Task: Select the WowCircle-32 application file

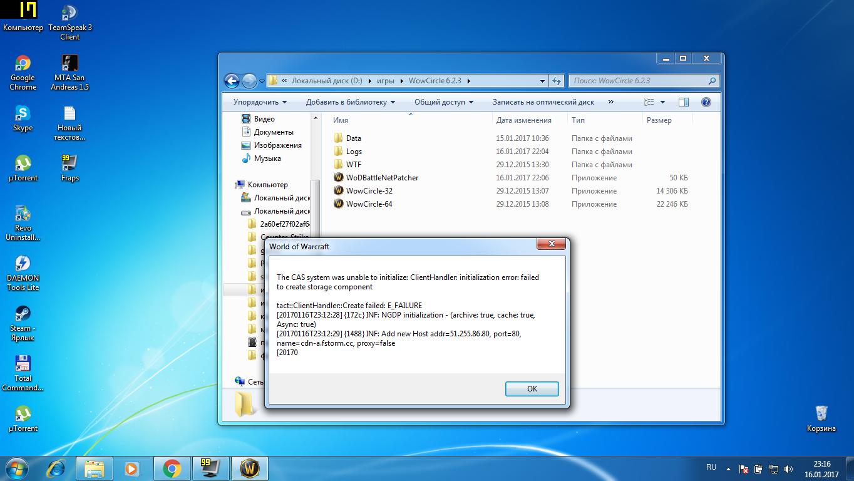Action: 369,191
